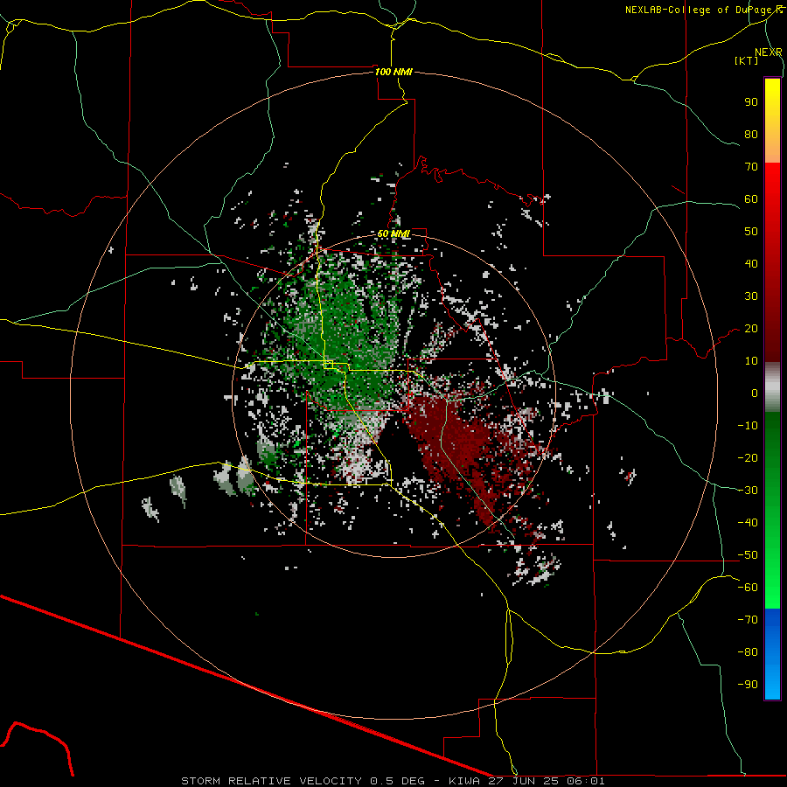Image resolution: width=787 pixels, height=787 pixels.
Task: Click the positive 10 value on velocity scale
Action: point(751,361)
